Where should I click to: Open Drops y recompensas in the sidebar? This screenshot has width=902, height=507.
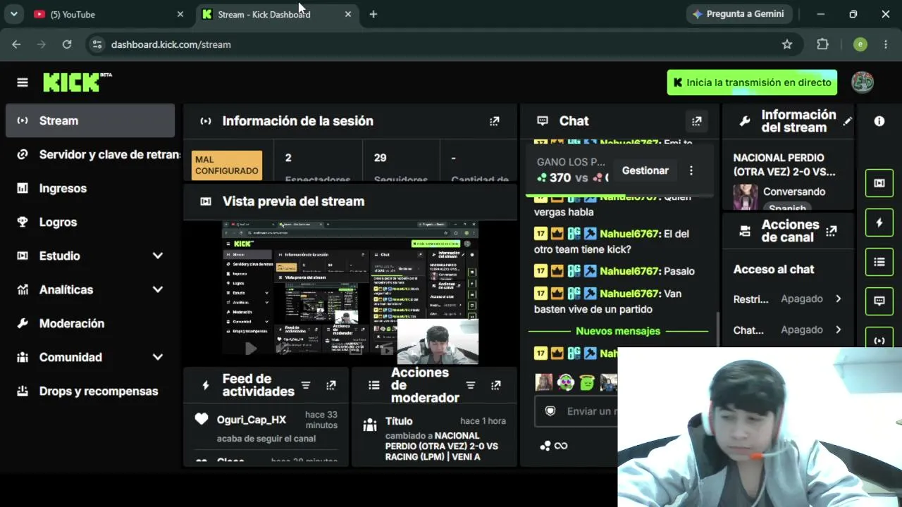[x=90, y=391]
